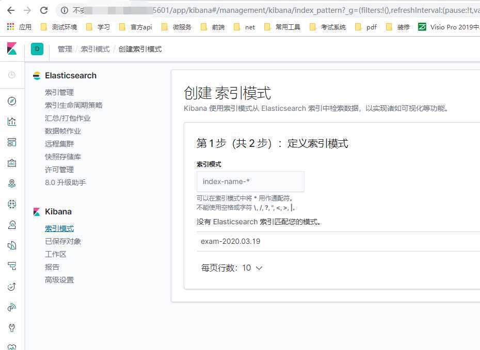Click the green D space avatar

[x=37, y=49]
